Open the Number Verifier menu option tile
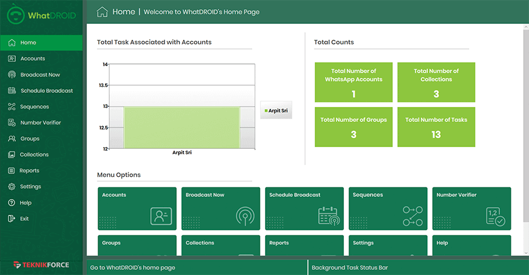Image resolution: width=529 pixels, height=275 pixels. tap(472, 208)
